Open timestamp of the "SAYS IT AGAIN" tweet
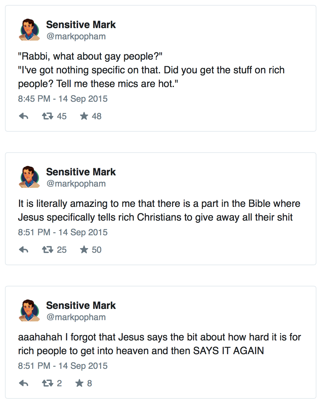The height and width of the screenshot is (405, 322). point(63,366)
